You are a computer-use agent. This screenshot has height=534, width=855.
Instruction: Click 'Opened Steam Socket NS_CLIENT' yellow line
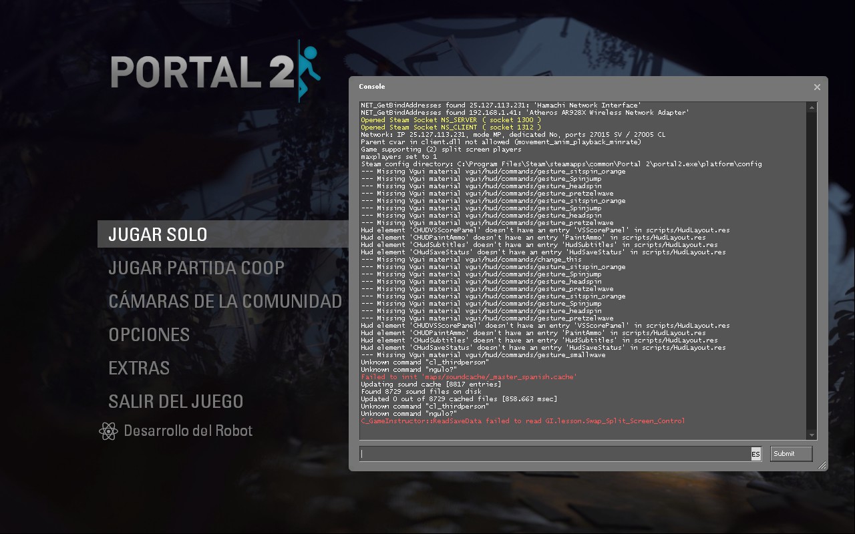[x=451, y=127]
